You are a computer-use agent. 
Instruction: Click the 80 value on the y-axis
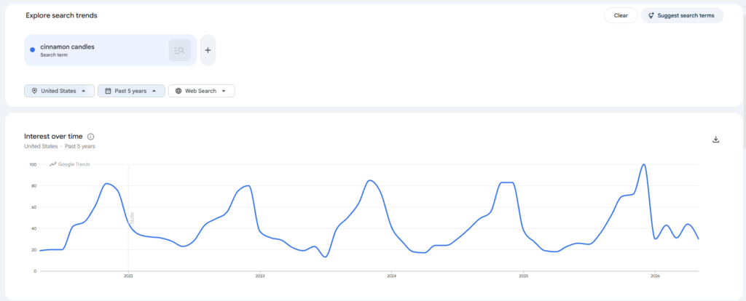[x=34, y=186]
